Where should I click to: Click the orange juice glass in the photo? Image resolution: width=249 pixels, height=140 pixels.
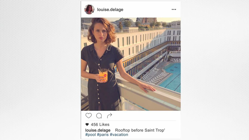103,75
